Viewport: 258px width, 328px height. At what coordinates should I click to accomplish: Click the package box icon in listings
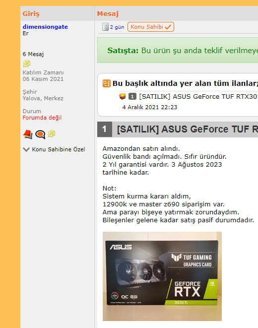pos(123,96)
